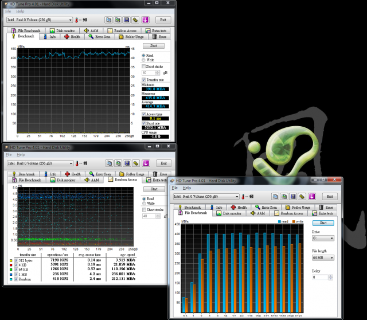Click copy-to-clipboard icon in Random Access window
This screenshot has width=367, height=320.
(x=110, y=163)
